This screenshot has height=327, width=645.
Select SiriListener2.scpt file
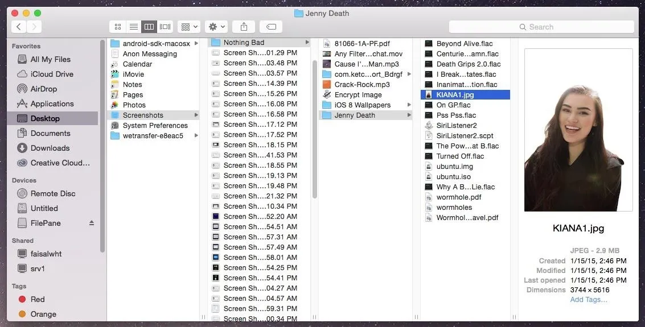(465, 135)
